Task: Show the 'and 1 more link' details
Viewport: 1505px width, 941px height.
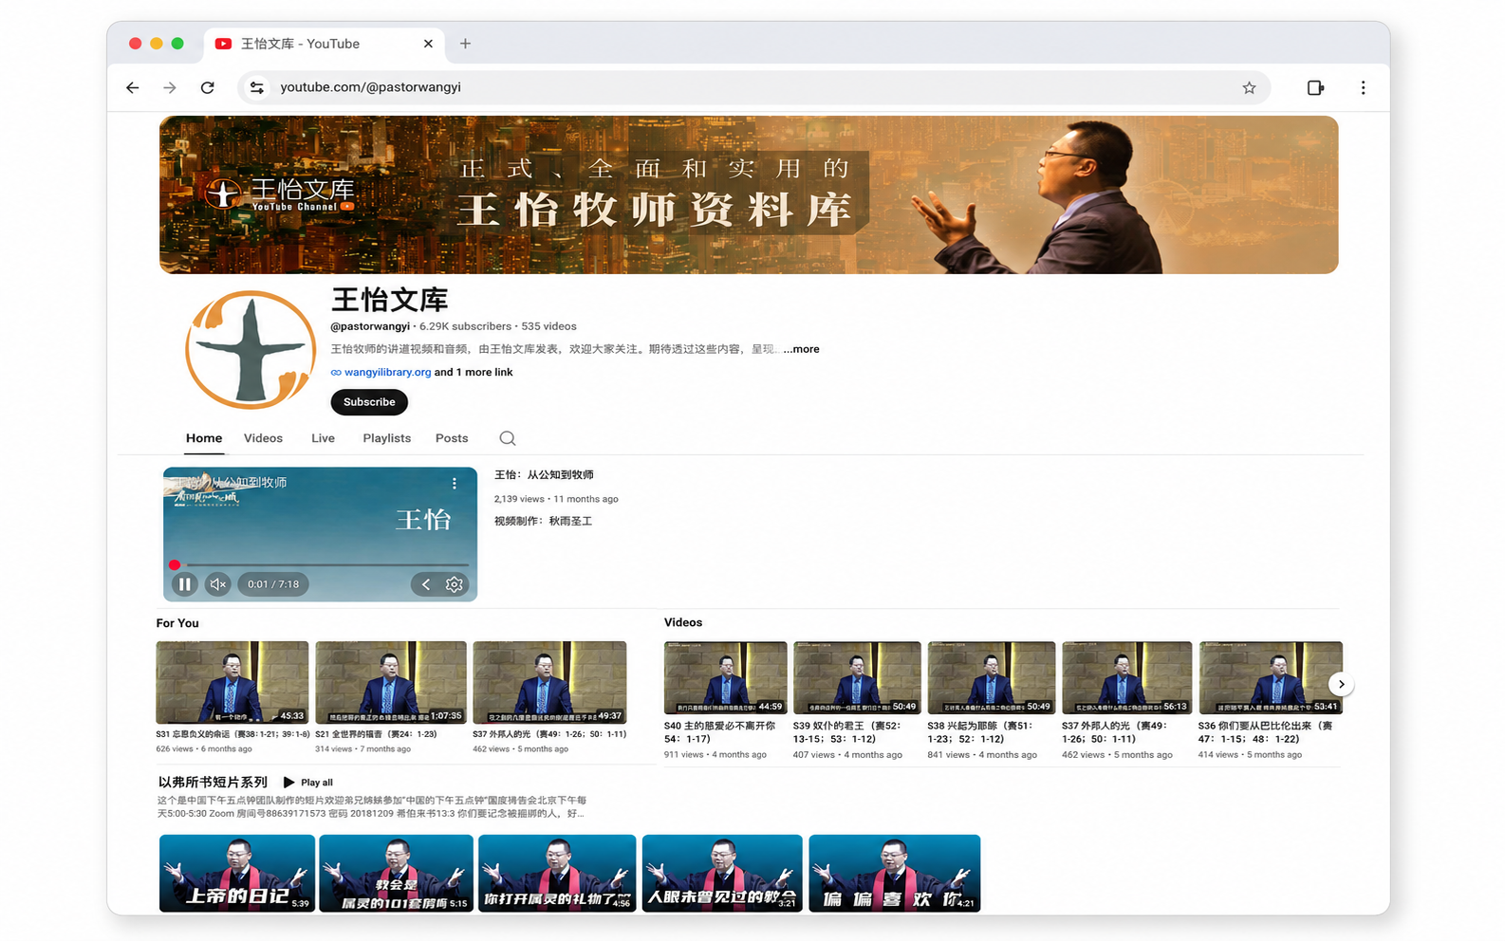Action: tap(474, 372)
